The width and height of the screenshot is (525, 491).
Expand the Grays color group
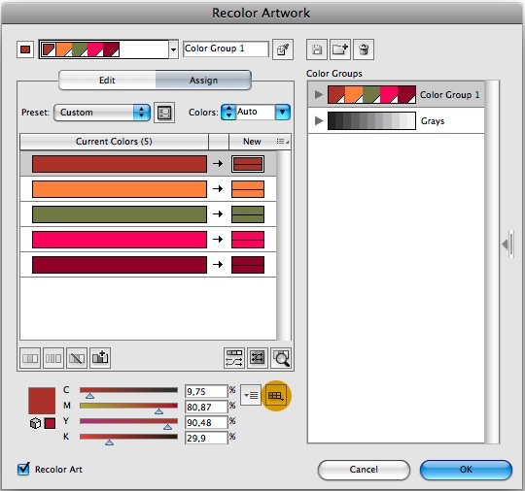click(319, 120)
